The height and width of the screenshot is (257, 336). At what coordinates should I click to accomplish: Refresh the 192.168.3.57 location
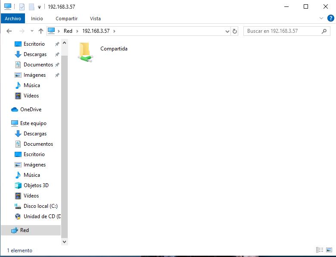click(235, 31)
